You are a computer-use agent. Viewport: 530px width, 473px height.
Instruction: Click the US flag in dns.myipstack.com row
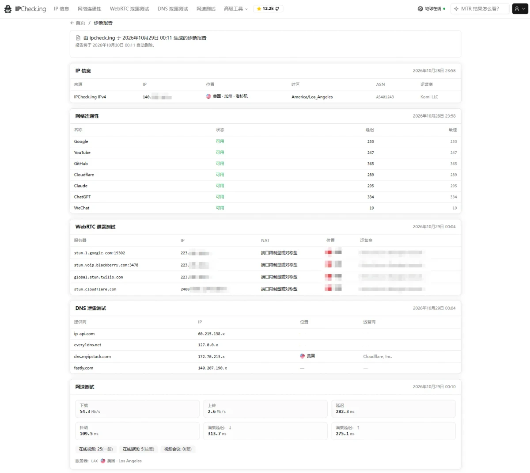[302, 356]
